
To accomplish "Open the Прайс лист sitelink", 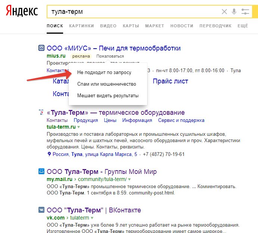I will 170,81.
